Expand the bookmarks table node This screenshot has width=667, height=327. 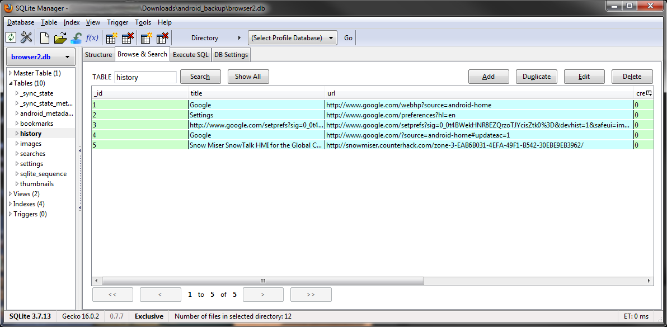click(17, 124)
